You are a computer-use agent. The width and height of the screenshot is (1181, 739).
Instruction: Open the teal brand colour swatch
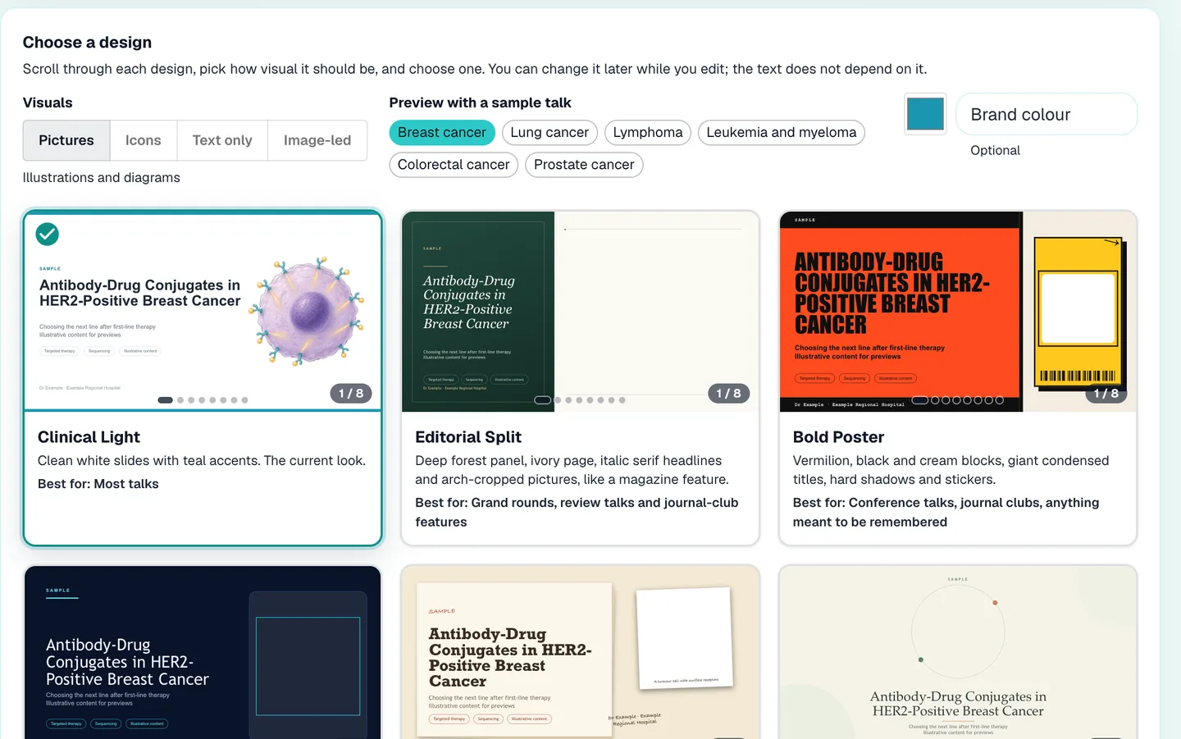click(925, 114)
